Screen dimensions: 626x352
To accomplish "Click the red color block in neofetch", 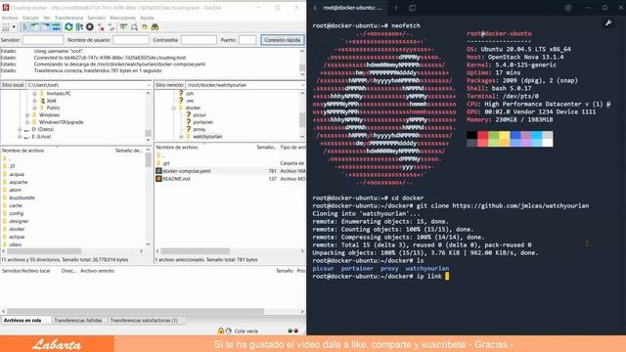I will coord(483,135).
